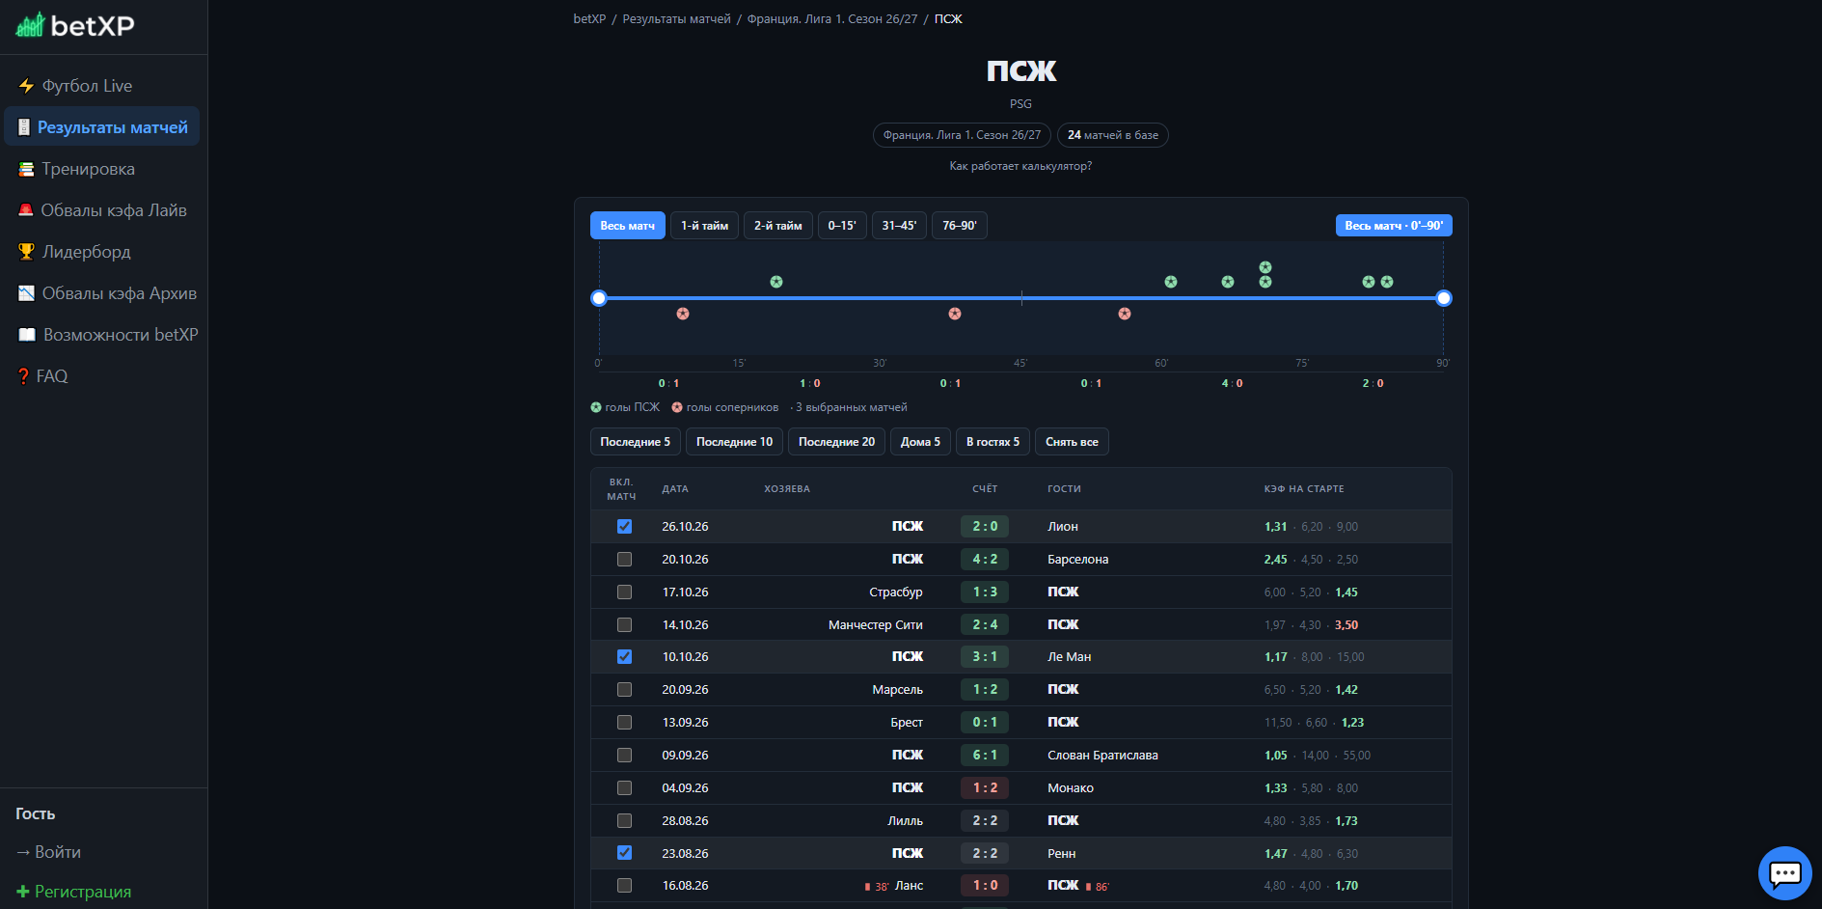Open the chat support bubble
Image resolution: width=1822 pixels, height=909 pixels.
click(x=1784, y=873)
